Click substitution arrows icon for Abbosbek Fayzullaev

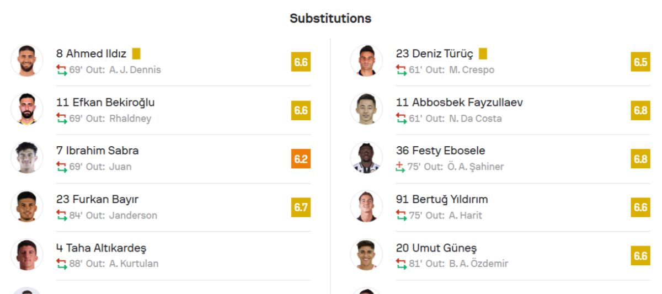pos(401,119)
